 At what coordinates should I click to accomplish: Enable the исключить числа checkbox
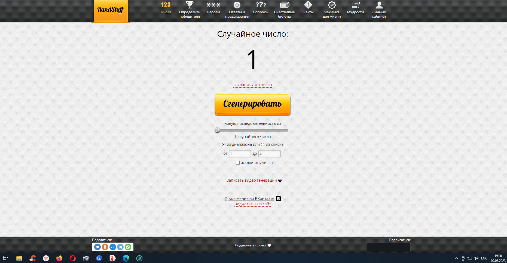[238, 163]
